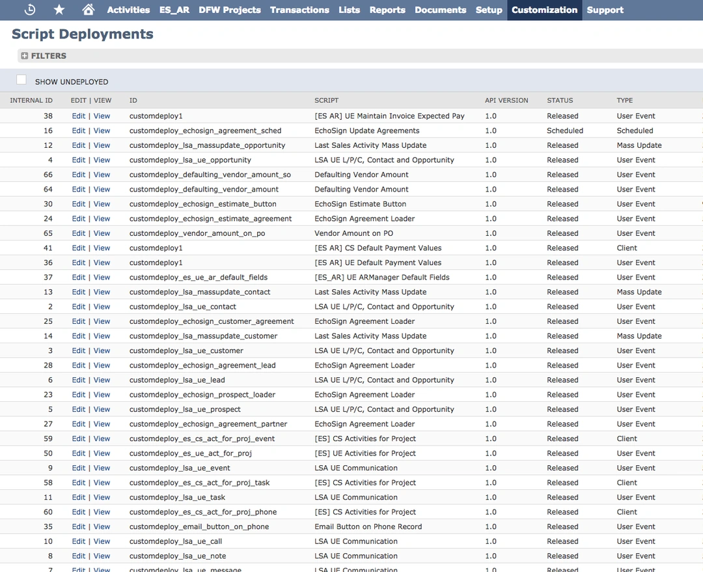View customdeploy_lsa_ue_call deployment
The width and height of the screenshot is (703, 572).
[x=102, y=541]
